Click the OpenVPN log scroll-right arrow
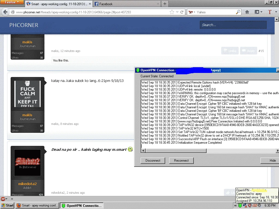The height and width of the screenshot is (209, 279). tap(277, 151)
